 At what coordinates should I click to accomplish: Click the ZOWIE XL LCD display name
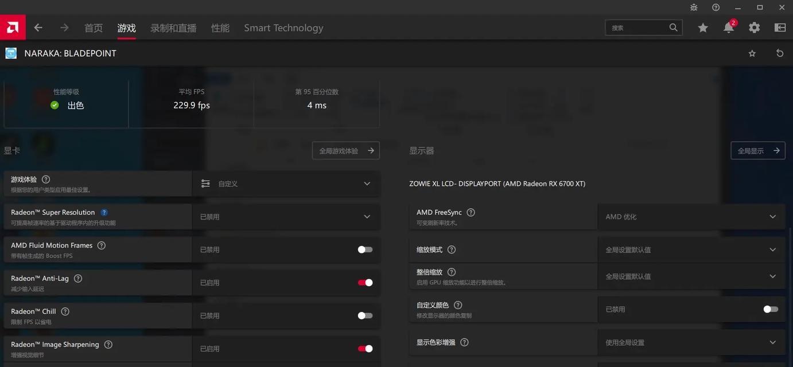(497, 184)
